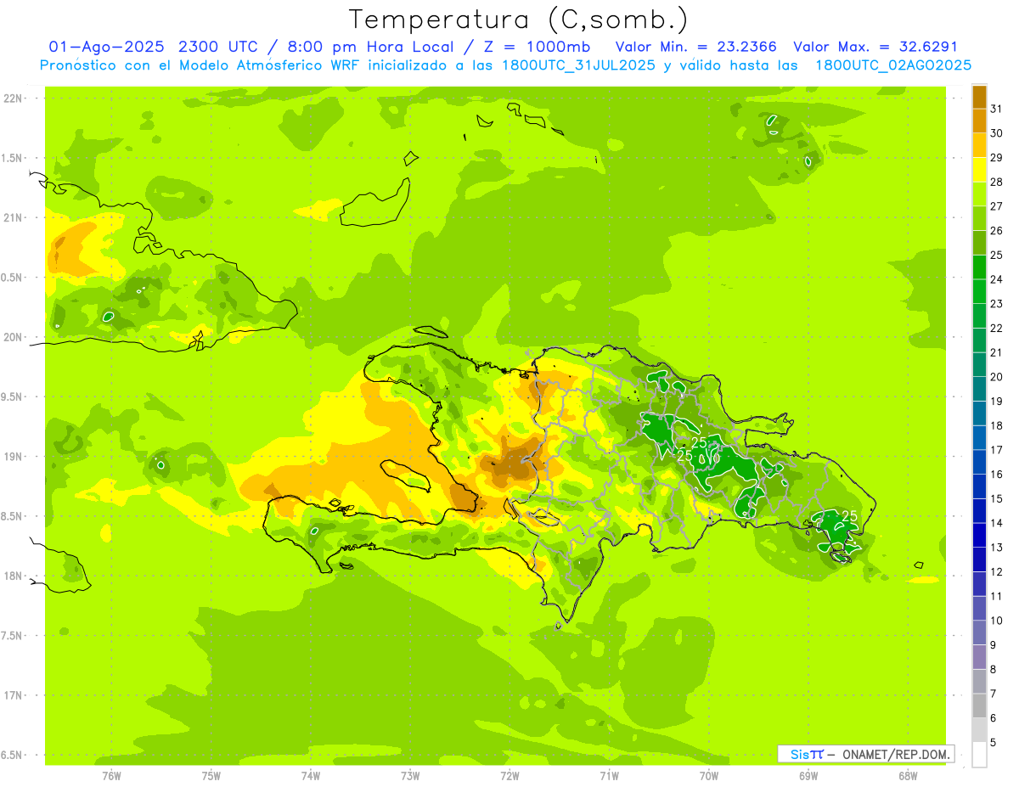Click the 71W longitude label
The image size is (1019, 787).
(x=609, y=776)
